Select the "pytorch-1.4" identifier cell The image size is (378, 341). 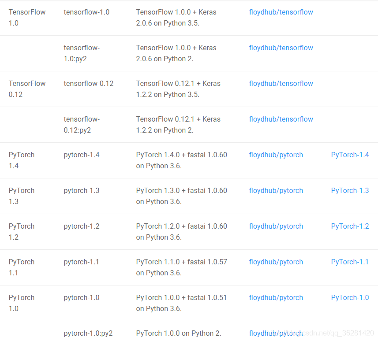click(x=82, y=155)
